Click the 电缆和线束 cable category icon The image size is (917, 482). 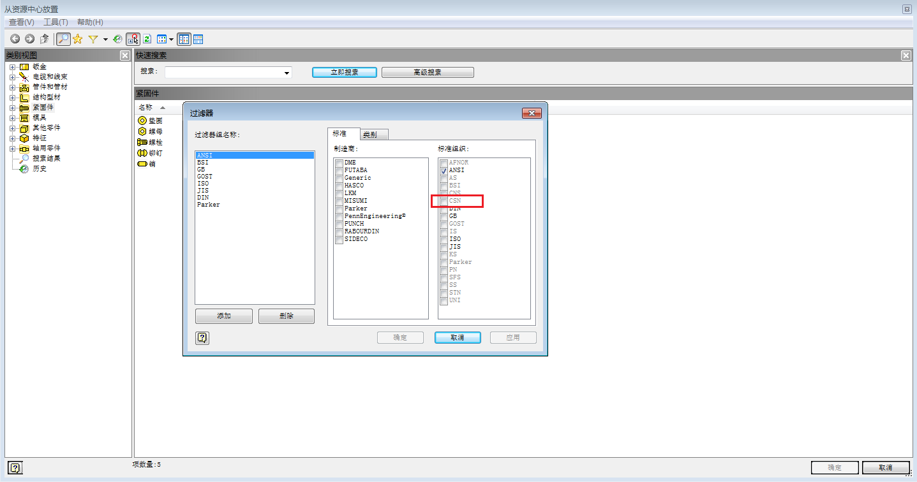pos(24,77)
